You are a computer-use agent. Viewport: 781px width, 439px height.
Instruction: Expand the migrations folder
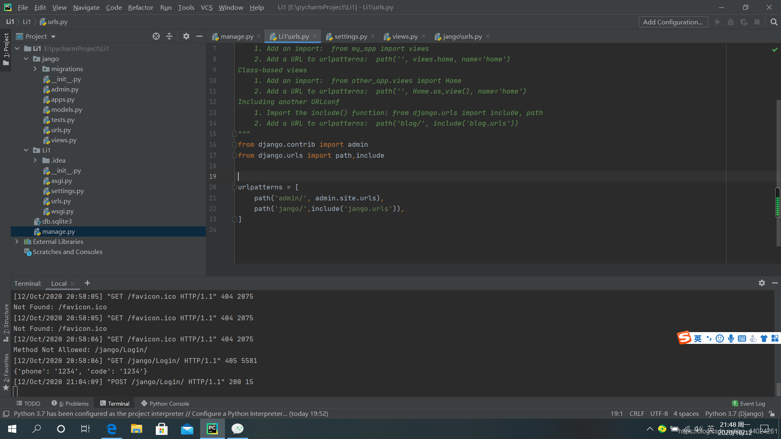(35, 69)
